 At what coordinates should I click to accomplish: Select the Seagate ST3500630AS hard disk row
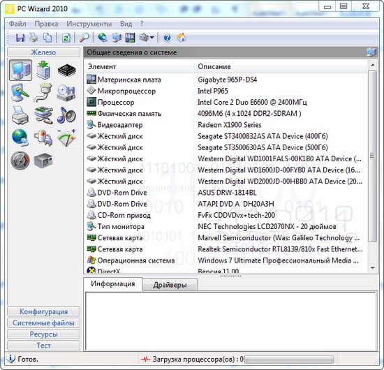(x=226, y=147)
